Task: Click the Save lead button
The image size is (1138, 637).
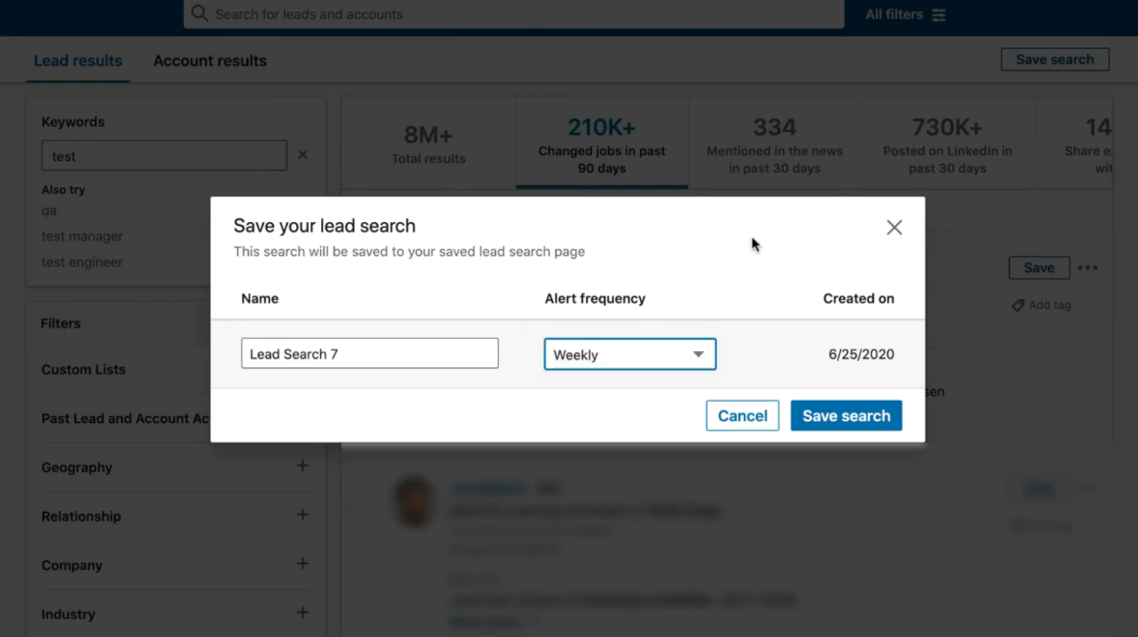Action: click(x=1039, y=268)
